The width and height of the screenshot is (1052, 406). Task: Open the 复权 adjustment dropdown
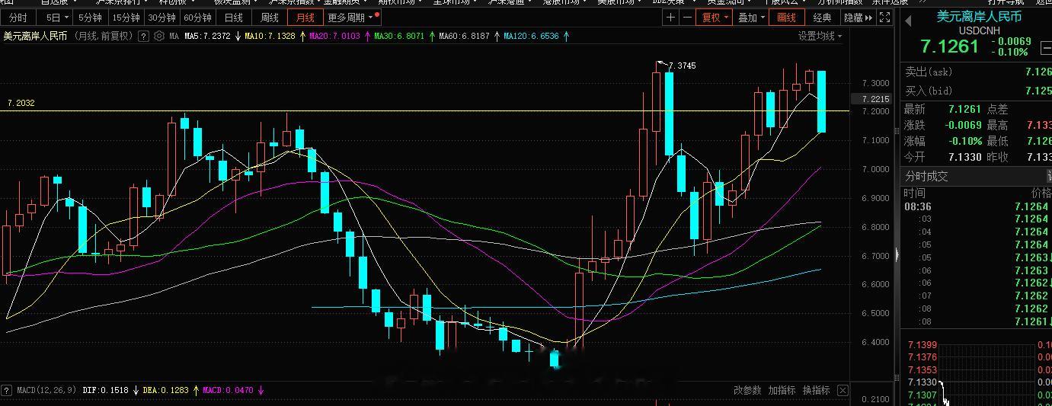point(715,18)
